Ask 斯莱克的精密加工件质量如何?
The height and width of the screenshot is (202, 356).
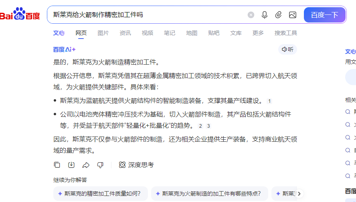point(101,194)
